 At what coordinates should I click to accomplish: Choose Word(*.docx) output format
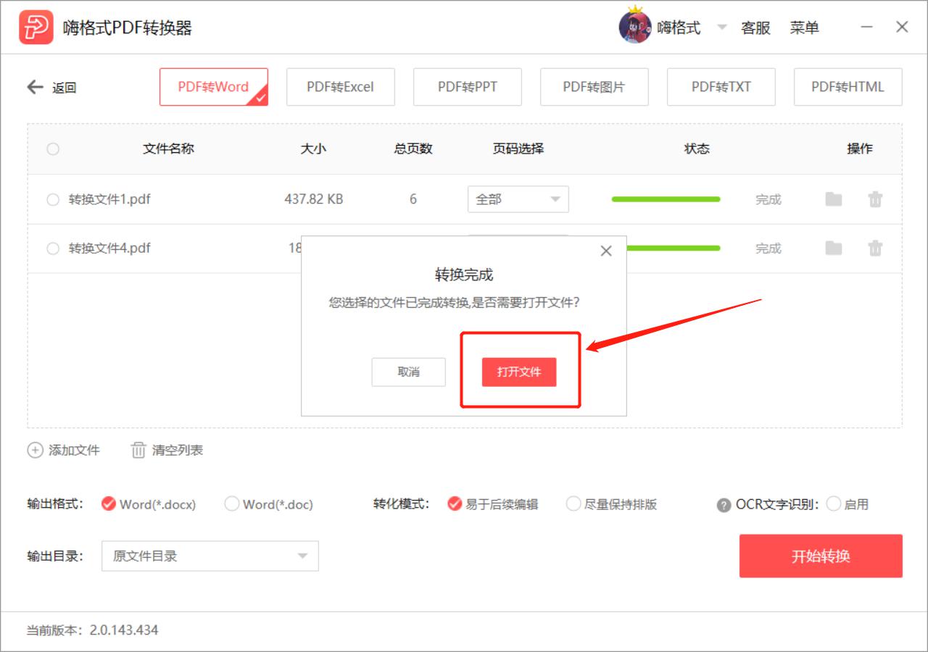tap(109, 503)
